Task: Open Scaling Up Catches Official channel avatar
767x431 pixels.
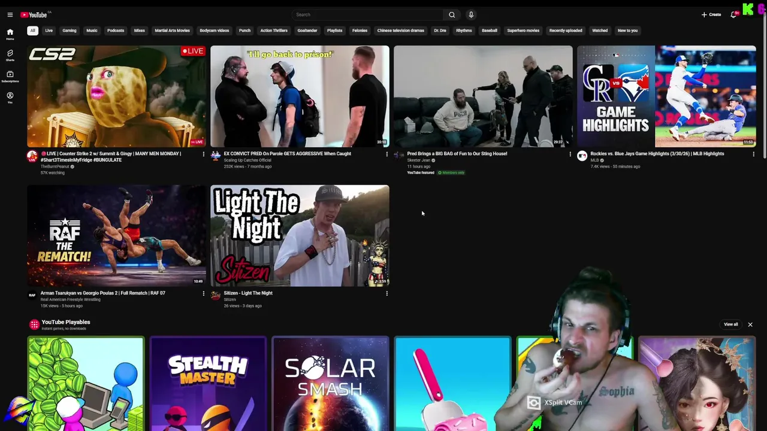Action: (x=216, y=156)
